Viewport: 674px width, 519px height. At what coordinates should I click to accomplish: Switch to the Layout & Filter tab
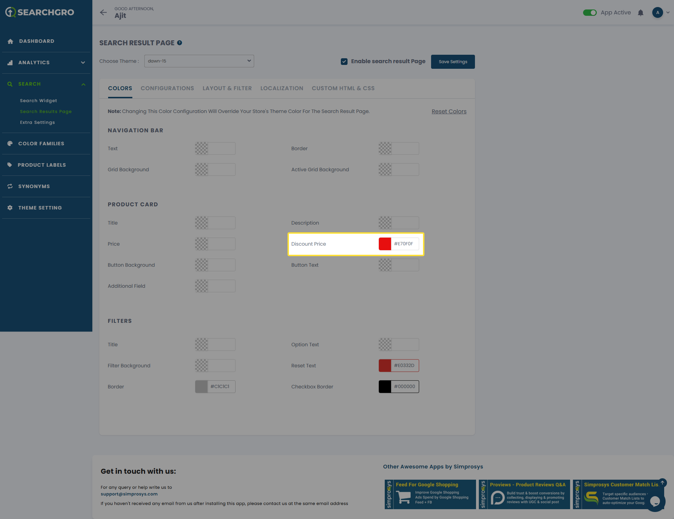point(227,88)
